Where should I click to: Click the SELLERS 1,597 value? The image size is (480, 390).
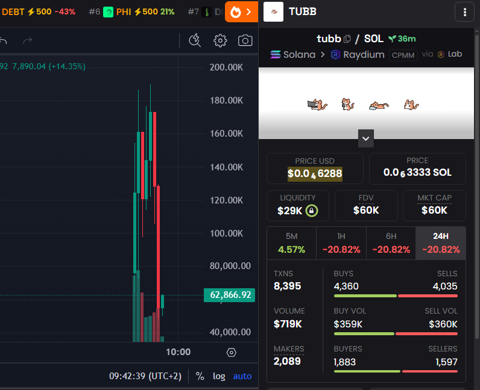point(446,362)
